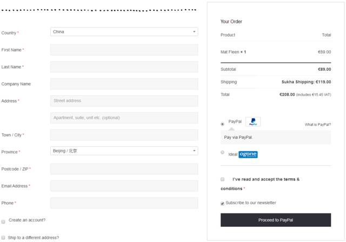Click the Ogone logo icon
Image resolution: width=346 pixels, height=242 pixels.
click(248, 154)
